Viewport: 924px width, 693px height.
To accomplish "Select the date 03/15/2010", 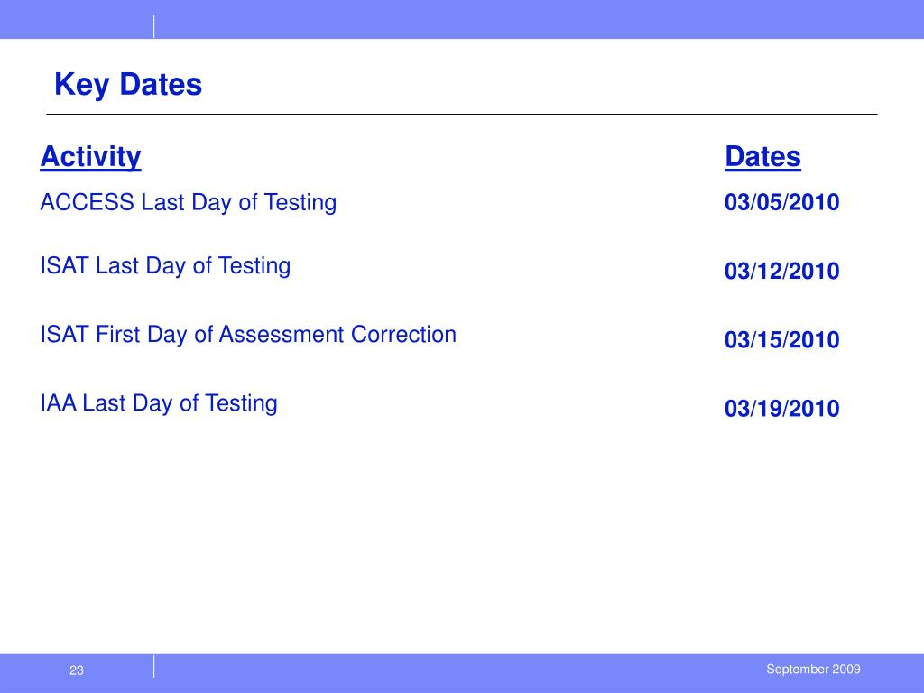I will (x=781, y=340).
